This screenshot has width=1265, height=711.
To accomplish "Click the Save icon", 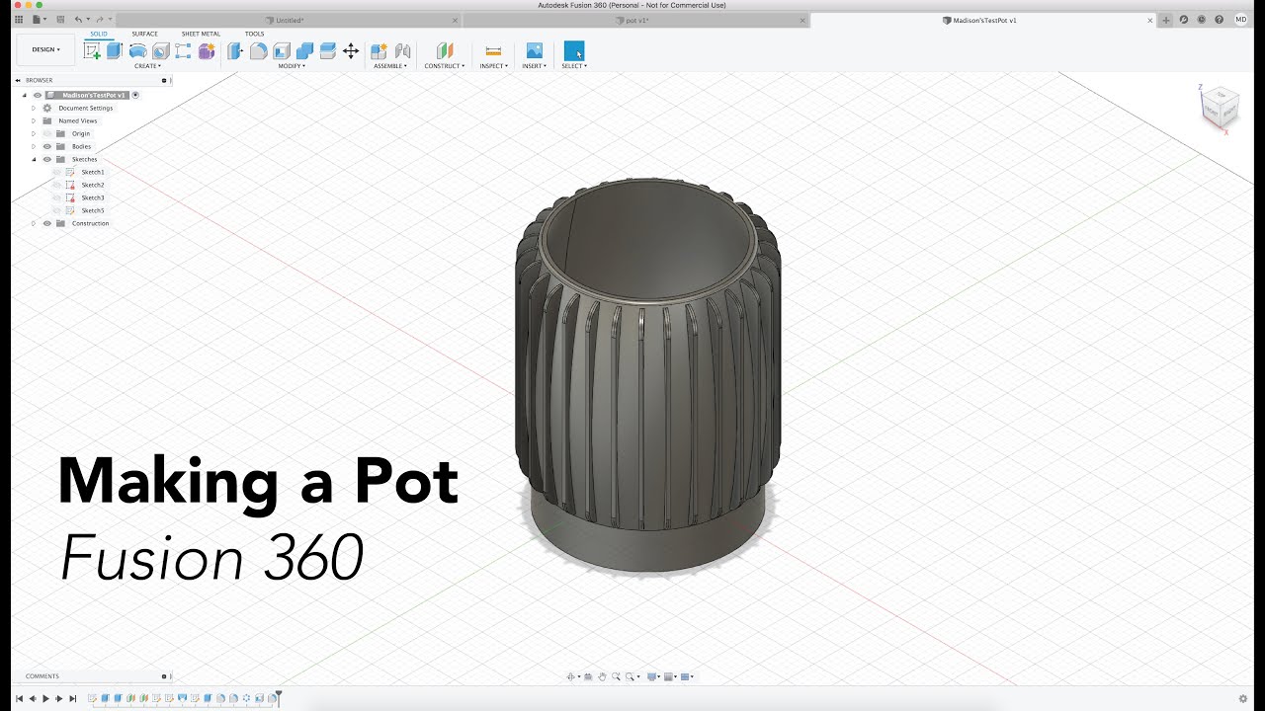I will point(60,20).
